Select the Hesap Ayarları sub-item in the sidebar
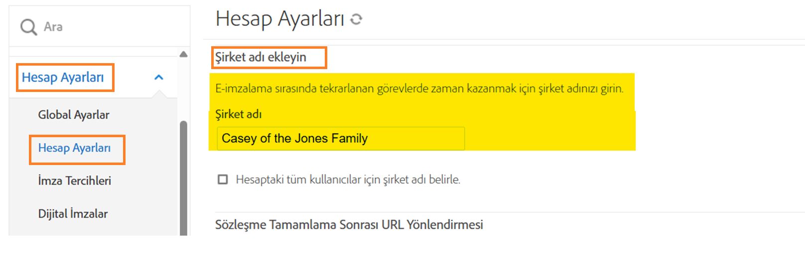The height and width of the screenshot is (255, 805). click(x=74, y=148)
